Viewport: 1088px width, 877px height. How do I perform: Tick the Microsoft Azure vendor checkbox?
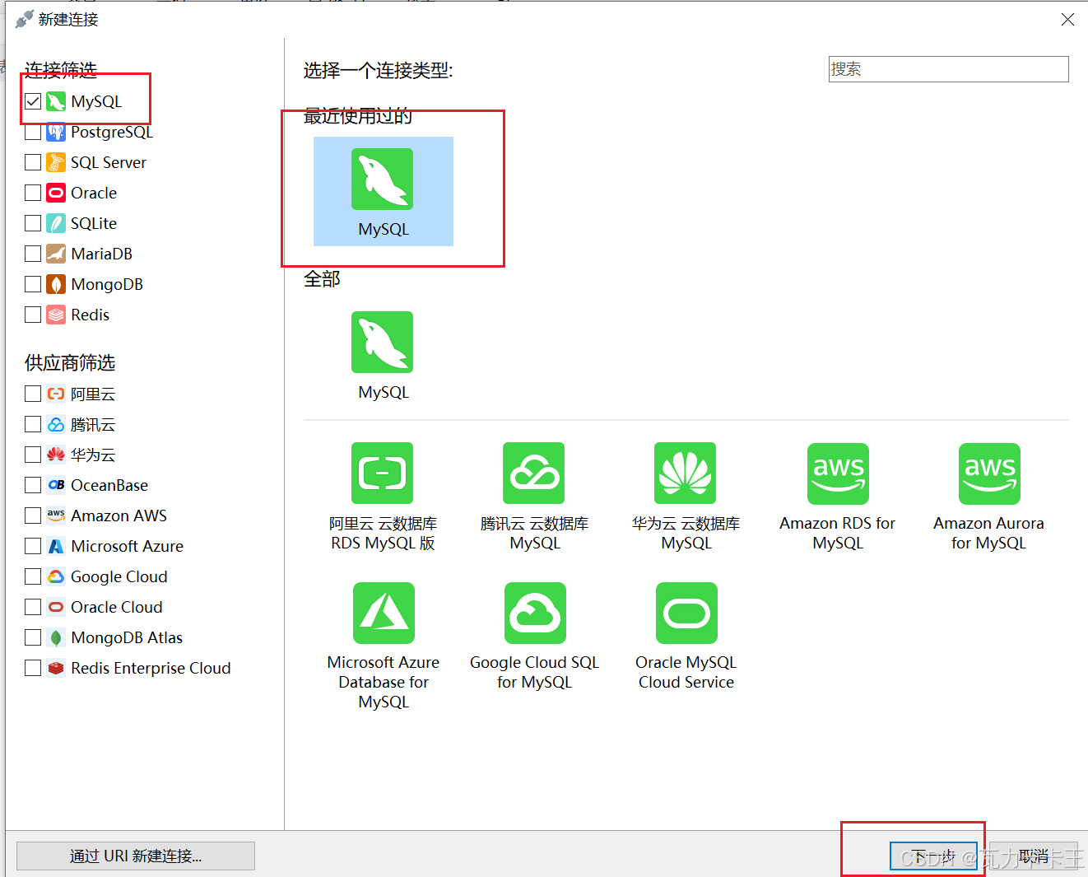click(x=33, y=546)
